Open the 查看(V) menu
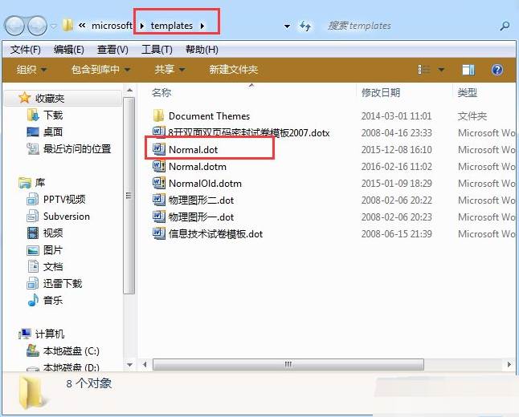This screenshot has width=519, height=417. 112,50
